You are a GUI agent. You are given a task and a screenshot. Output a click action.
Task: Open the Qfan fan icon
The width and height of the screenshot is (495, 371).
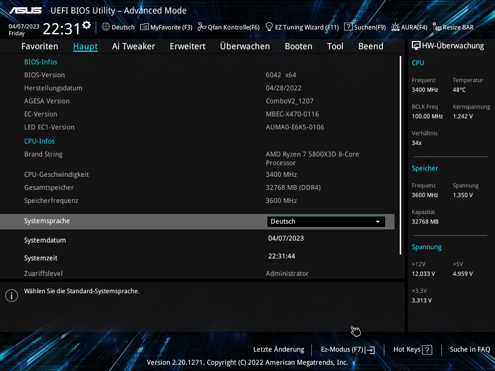(202, 27)
